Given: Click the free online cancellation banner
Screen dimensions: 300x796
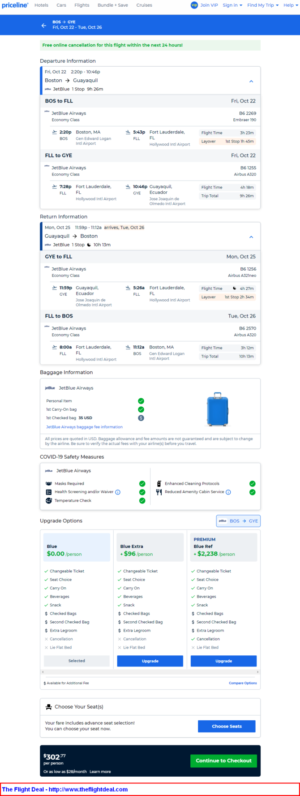Looking at the screenshot, I should click(150, 45).
